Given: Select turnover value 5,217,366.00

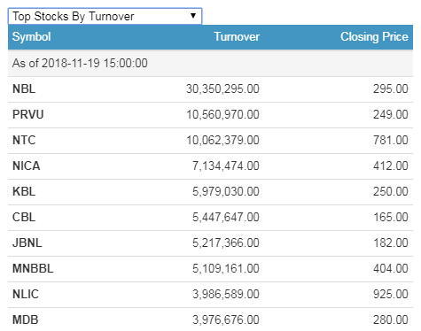Looking at the screenshot, I should [x=226, y=242].
